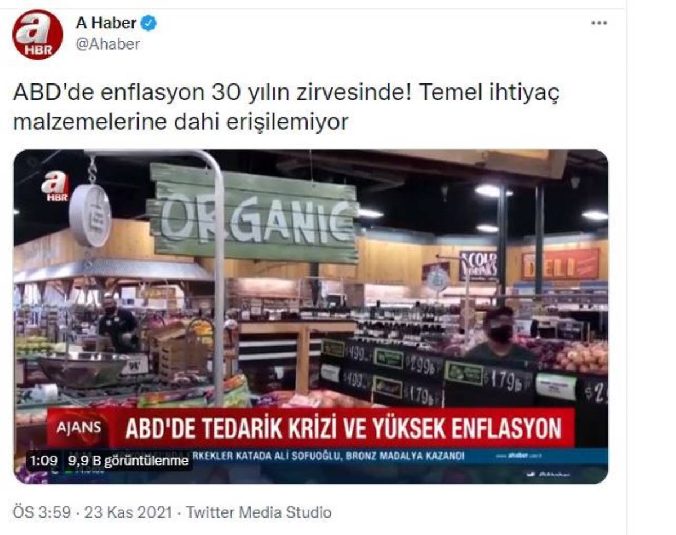Select the tweet text about ABD enflasyon
676x535 pixels.
[286, 107]
